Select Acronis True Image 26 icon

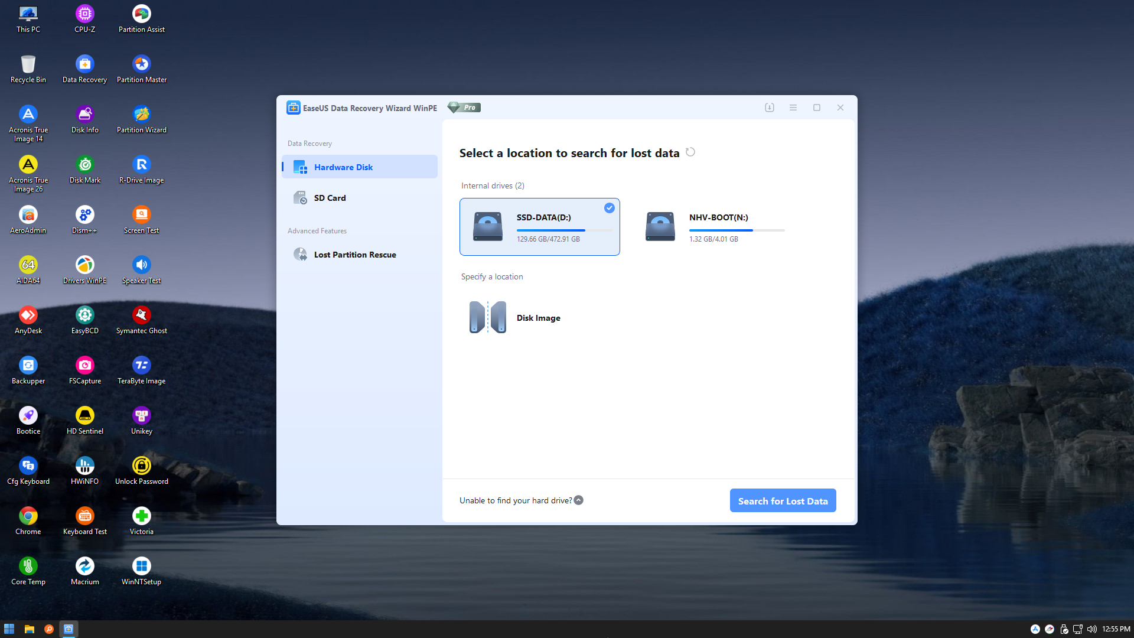28,174
